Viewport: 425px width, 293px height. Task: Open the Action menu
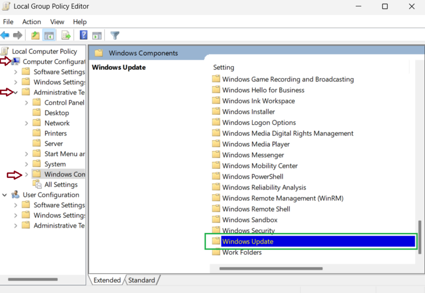(x=31, y=22)
